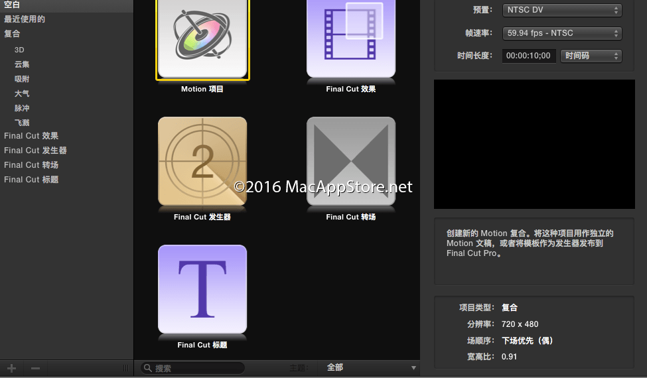Select 空白 in the sidebar
Viewport: 647px width, 378px height.
tap(12, 5)
